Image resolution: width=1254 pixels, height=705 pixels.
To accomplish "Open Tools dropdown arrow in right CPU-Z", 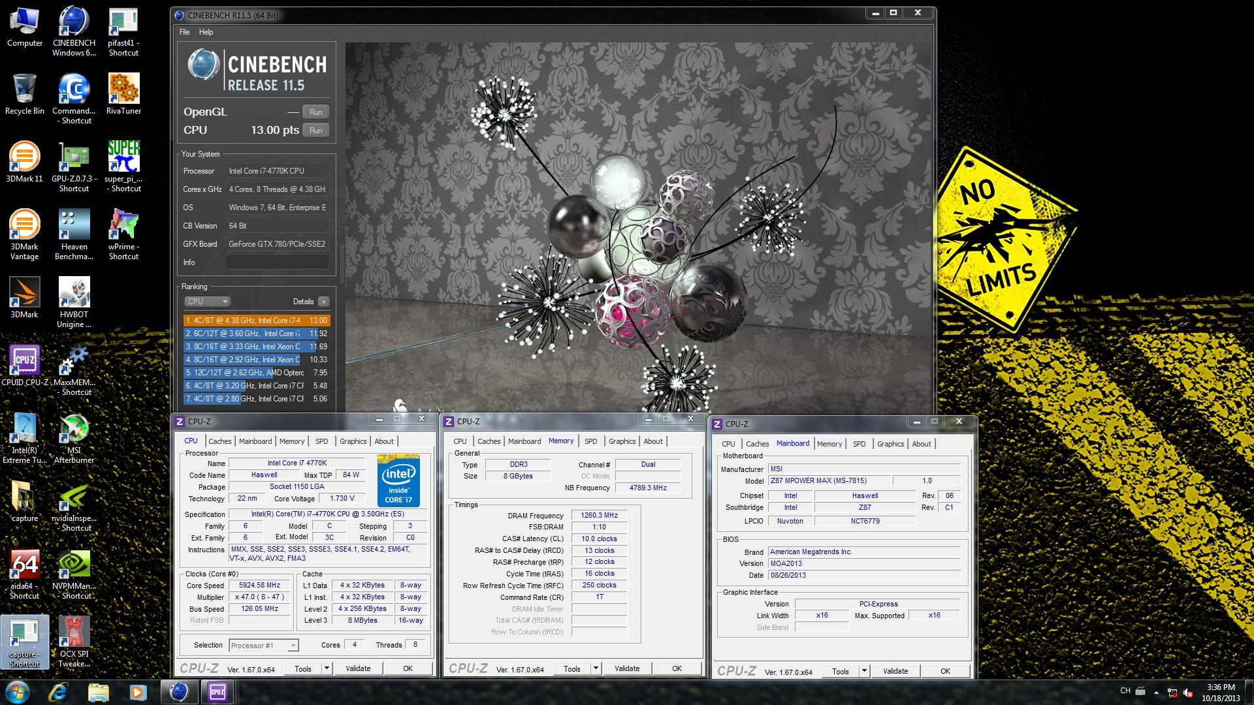I will pos(864,671).
